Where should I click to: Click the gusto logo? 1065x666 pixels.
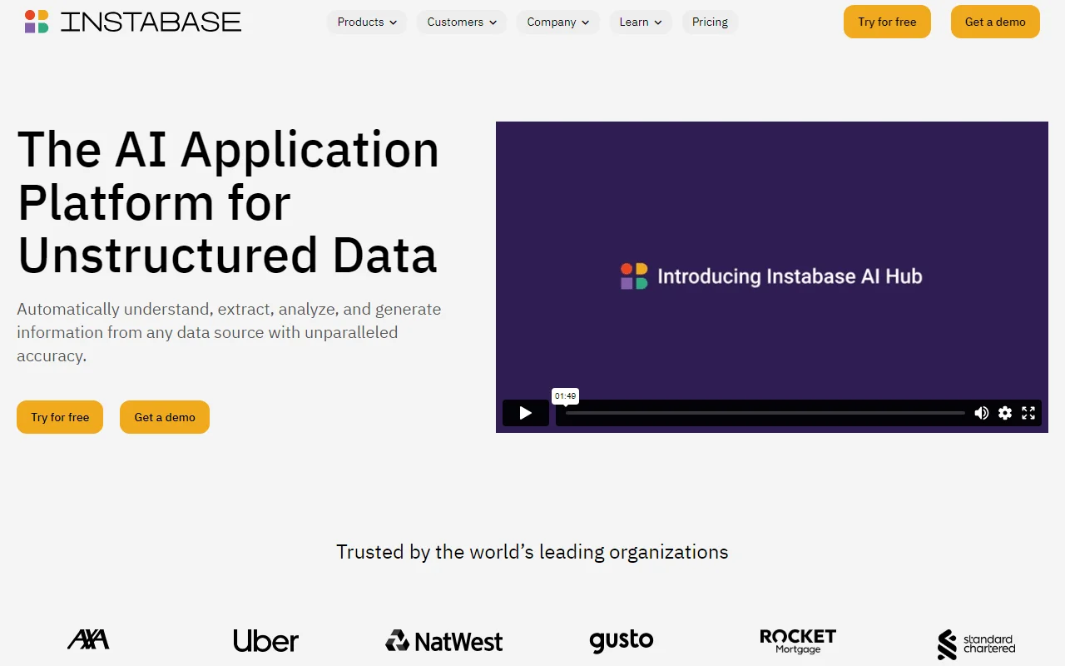point(622,641)
